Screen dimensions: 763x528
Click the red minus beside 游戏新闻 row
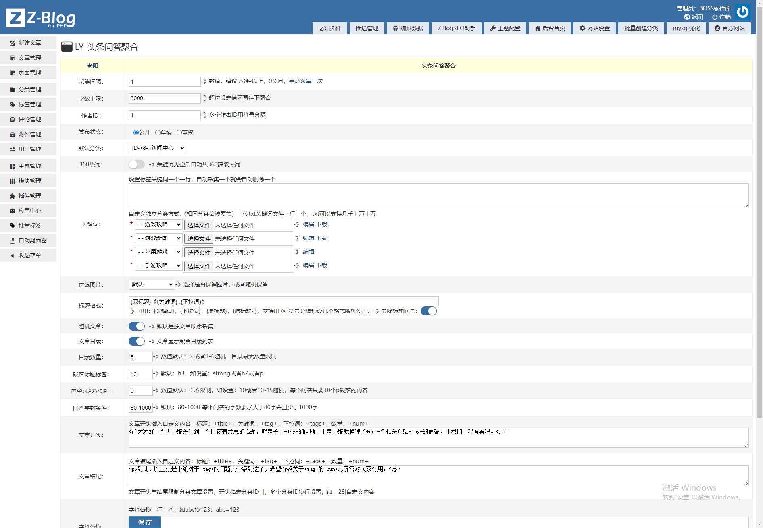[x=131, y=236]
